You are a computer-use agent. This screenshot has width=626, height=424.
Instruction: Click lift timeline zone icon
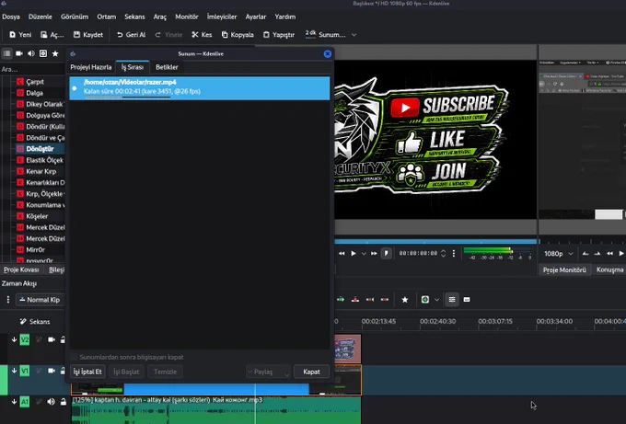(385, 300)
